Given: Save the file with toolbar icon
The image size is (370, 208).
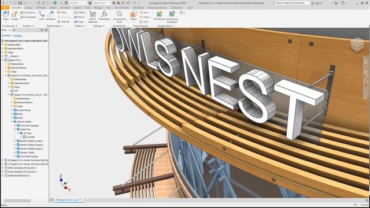Looking at the screenshot, I should pyautogui.click(x=20, y=3).
